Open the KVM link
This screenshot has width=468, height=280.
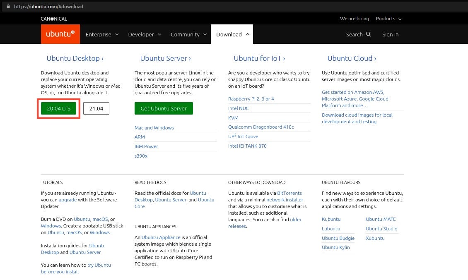(x=233, y=118)
